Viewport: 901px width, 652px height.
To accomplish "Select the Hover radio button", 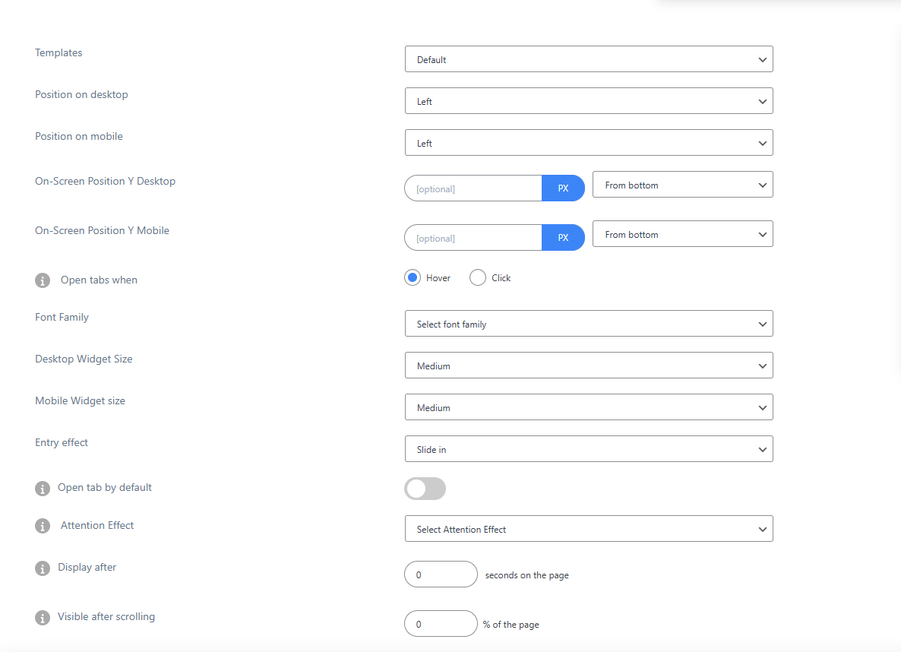I will click(413, 278).
